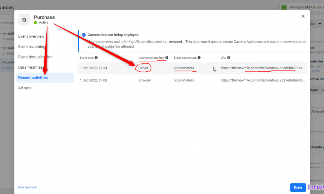
Task: Open the Data freshness section
Action: pyautogui.click(x=31, y=67)
